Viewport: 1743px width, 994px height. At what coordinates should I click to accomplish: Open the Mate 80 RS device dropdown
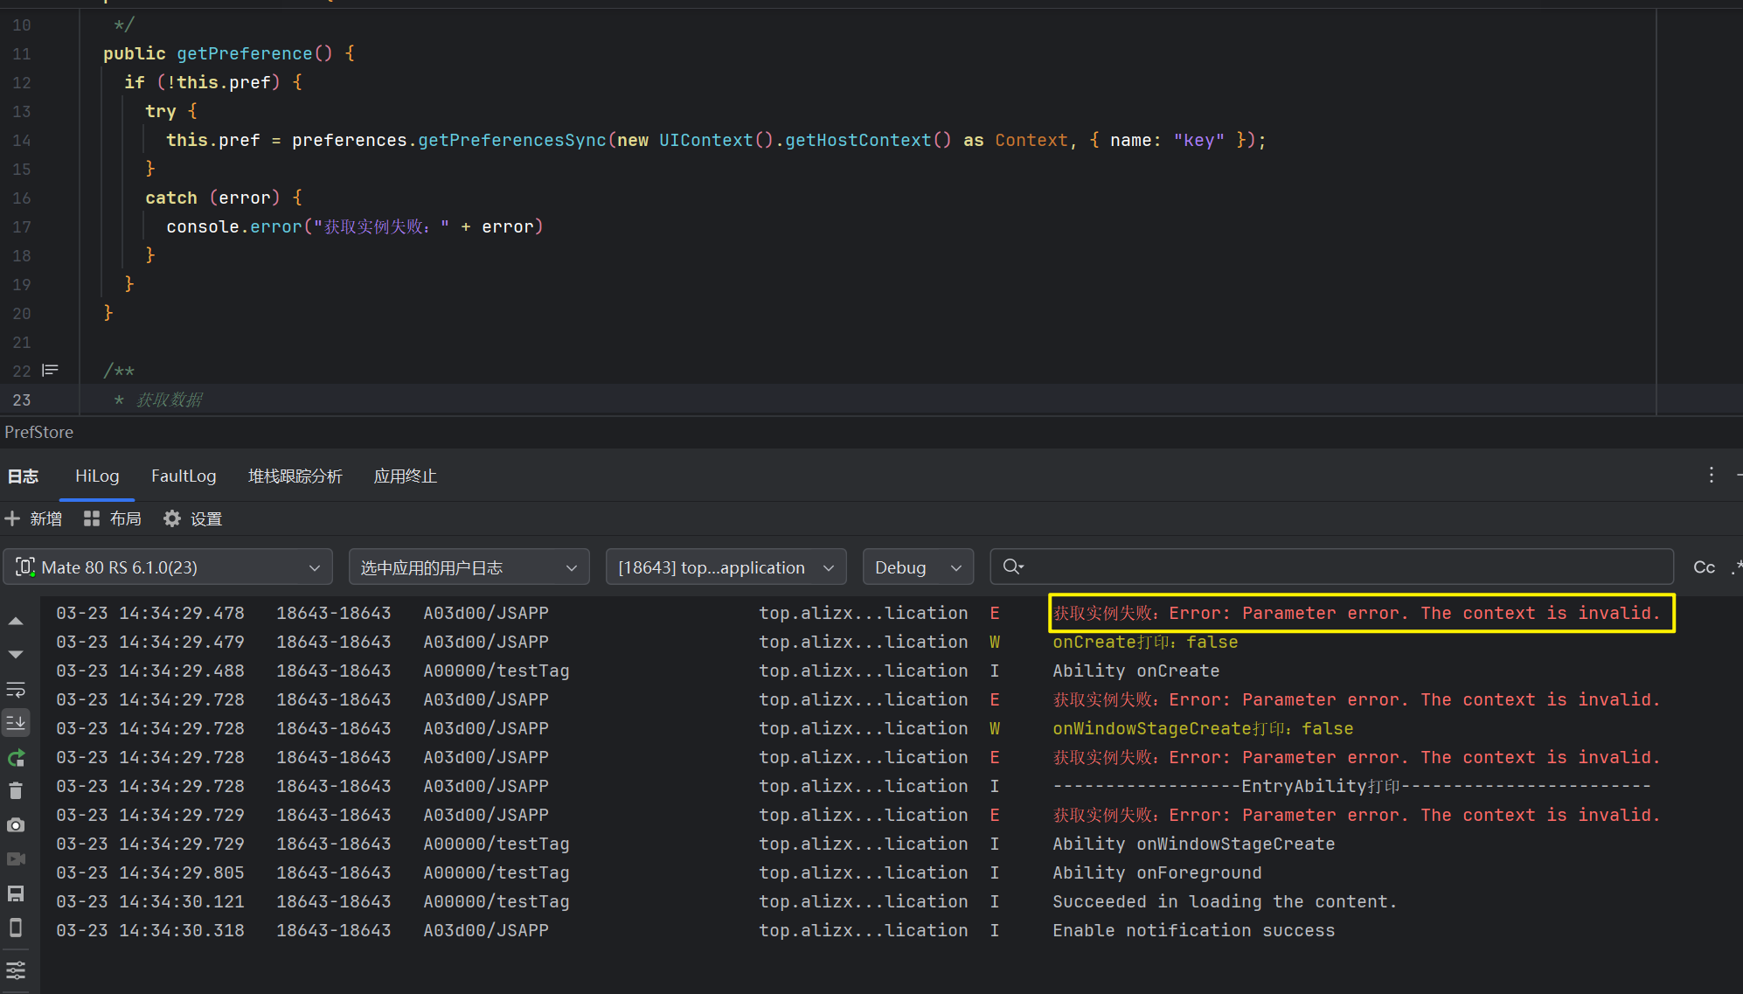tap(168, 567)
